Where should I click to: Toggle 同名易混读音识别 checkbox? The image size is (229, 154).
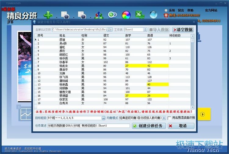click(x=169, y=118)
